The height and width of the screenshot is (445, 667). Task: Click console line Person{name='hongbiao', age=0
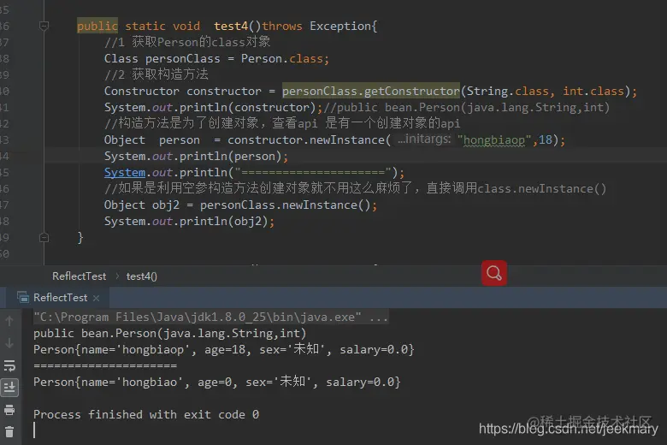217,382
